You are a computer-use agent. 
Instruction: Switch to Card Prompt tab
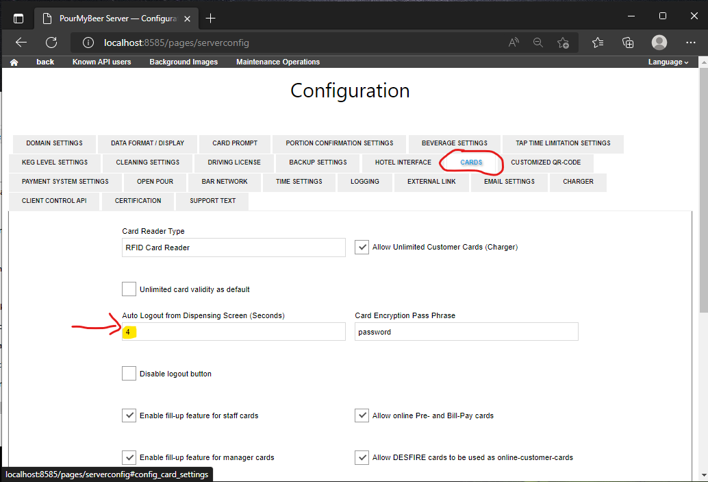coord(235,143)
